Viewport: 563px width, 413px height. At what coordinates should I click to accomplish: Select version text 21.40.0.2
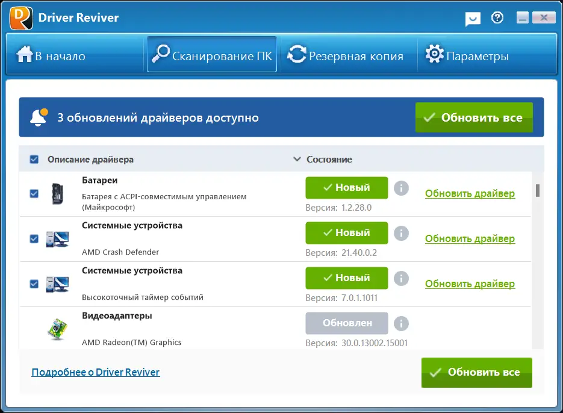pos(359,253)
